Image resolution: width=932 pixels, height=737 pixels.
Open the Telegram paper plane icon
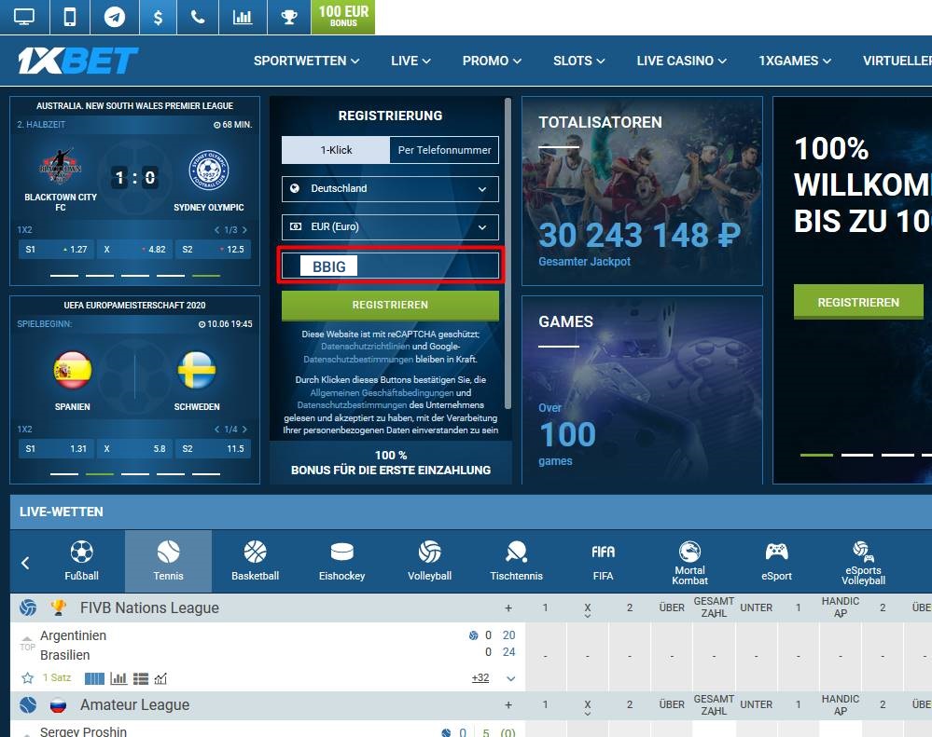pyautogui.click(x=114, y=17)
